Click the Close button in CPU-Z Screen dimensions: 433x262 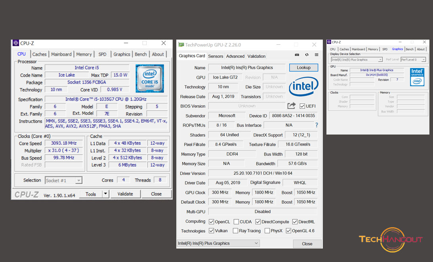[156, 194]
